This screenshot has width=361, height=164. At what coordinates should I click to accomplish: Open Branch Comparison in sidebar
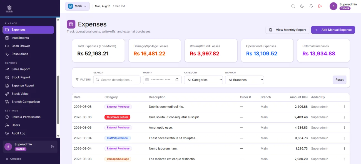(x=28, y=102)
